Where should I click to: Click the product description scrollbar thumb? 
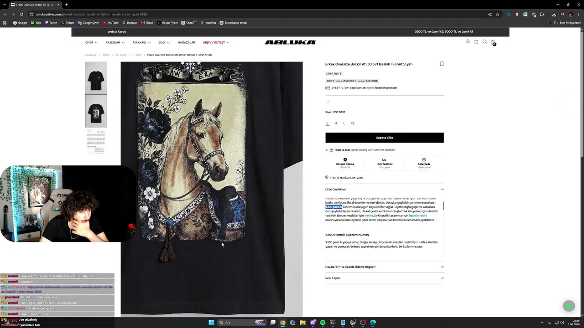click(x=443, y=205)
